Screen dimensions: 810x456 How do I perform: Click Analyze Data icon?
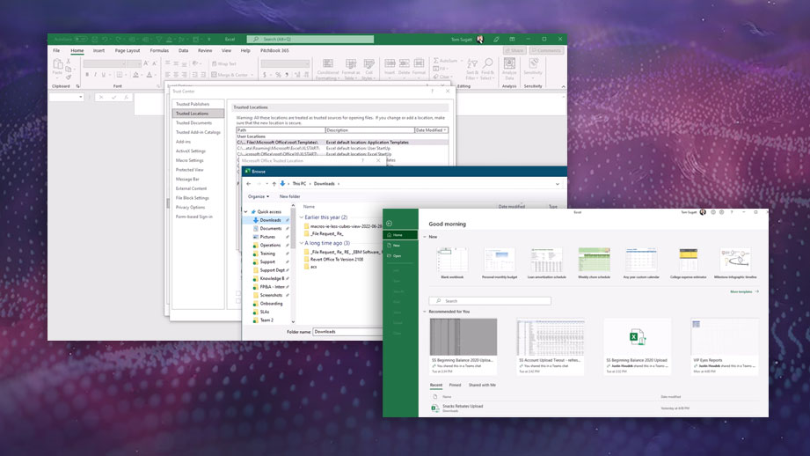click(509, 64)
